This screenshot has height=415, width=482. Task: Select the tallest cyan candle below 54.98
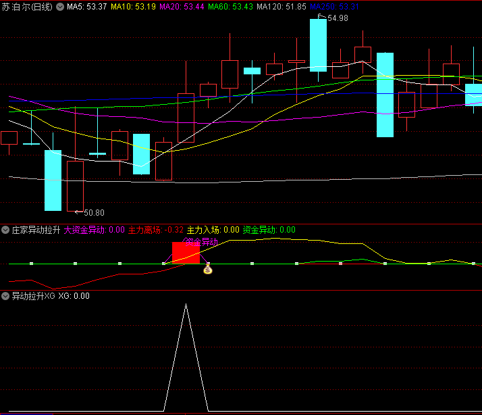[318, 44]
